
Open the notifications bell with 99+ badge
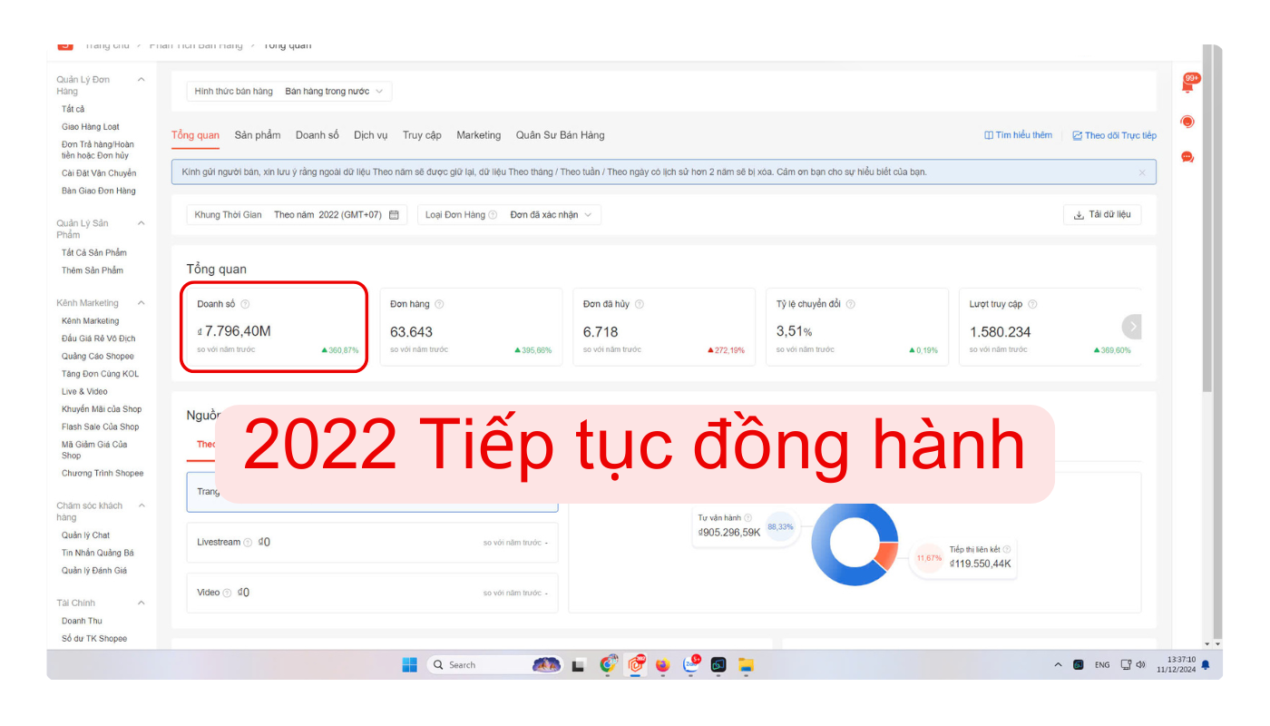pos(1188,85)
